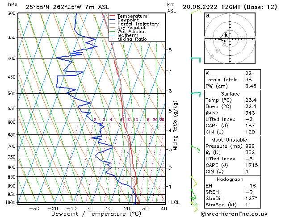Click the '650' pressure level label

pos(13,135)
